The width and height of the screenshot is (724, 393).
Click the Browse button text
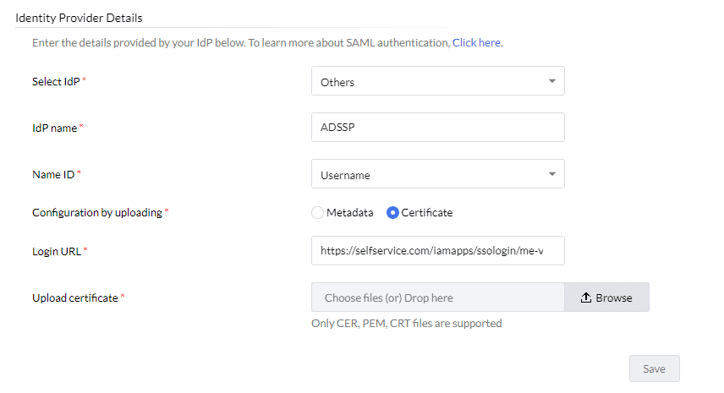click(614, 297)
